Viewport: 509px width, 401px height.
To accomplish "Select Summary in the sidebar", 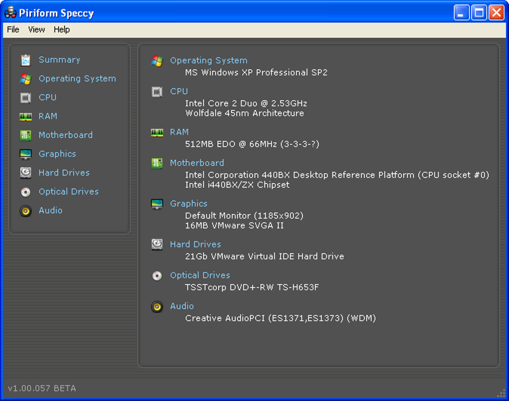I will click(59, 60).
